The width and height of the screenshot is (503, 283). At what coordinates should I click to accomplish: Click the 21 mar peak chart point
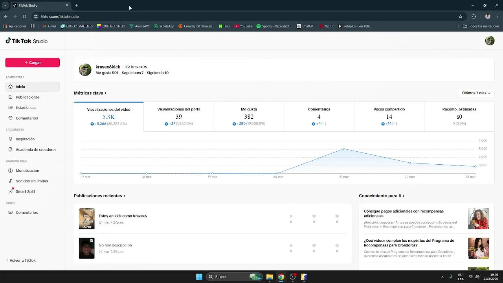(x=344, y=149)
